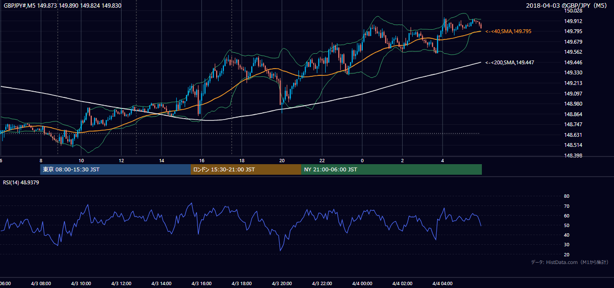Click the 148.747 price axis label
The width and height of the screenshot is (614, 288).
(x=573, y=124)
